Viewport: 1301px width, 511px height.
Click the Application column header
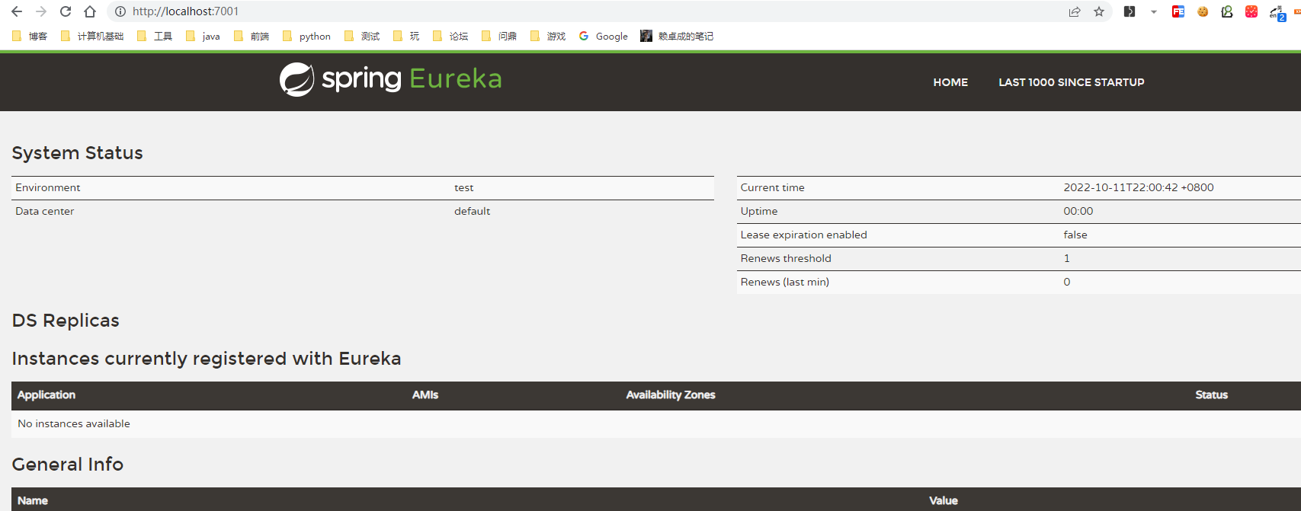(x=46, y=394)
